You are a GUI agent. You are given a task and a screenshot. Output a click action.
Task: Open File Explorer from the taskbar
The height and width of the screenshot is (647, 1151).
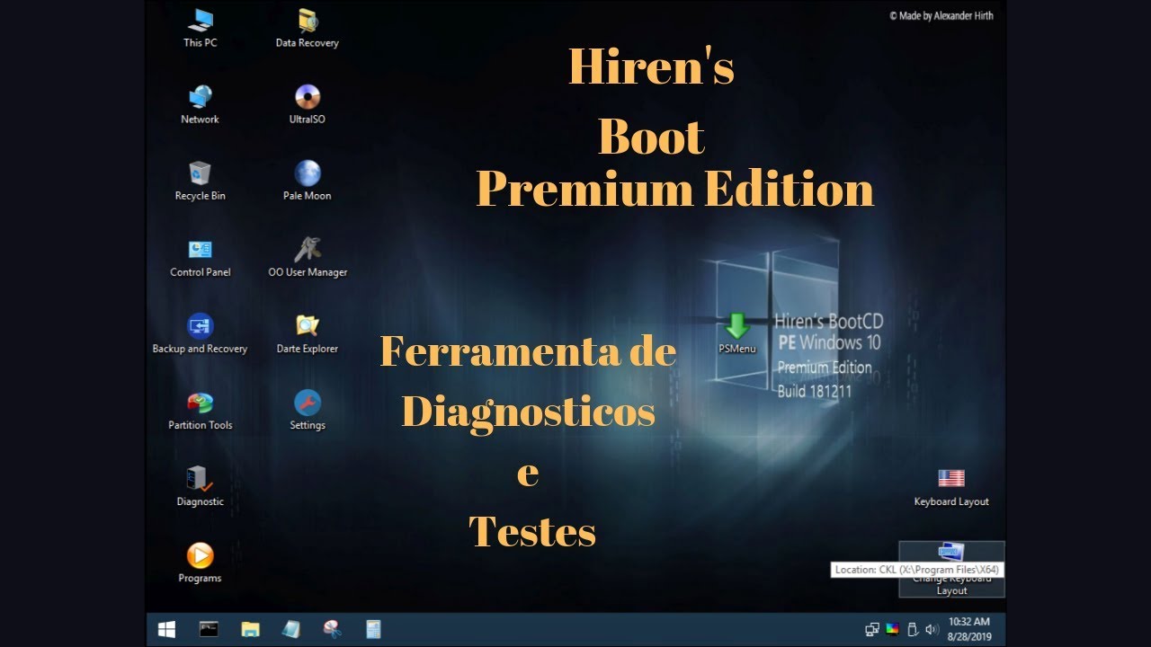point(250,629)
